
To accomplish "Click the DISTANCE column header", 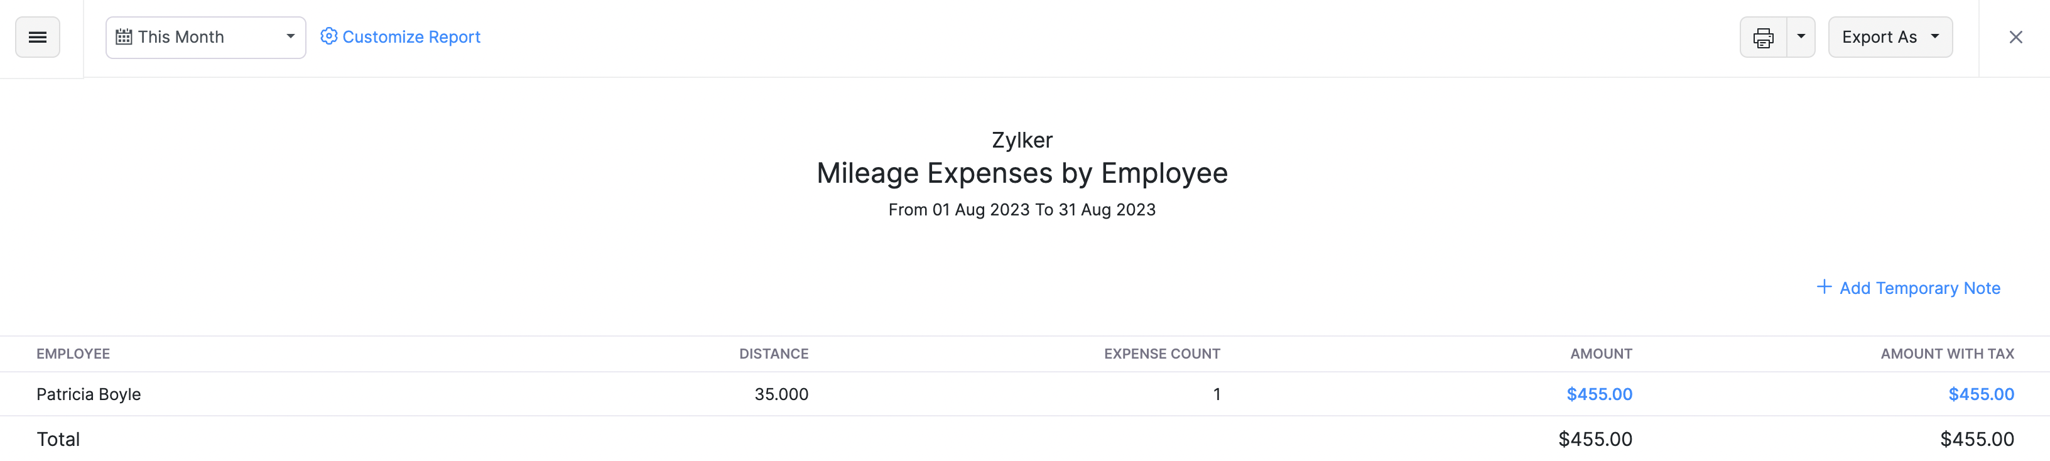I will (774, 354).
